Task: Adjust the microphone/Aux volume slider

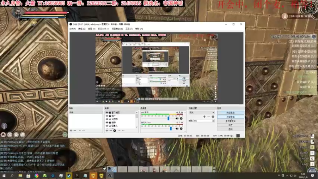Action: click(x=171, y=128)
